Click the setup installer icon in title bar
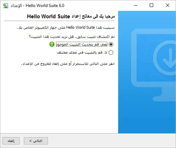Screen dimensions: 176x148 pos(6,6)
